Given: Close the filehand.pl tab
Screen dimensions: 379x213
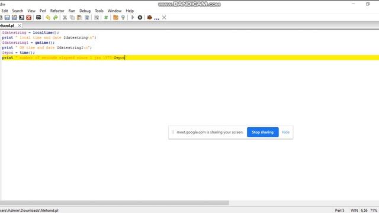Looking at the screenshot, I should [x=20, y=25].
